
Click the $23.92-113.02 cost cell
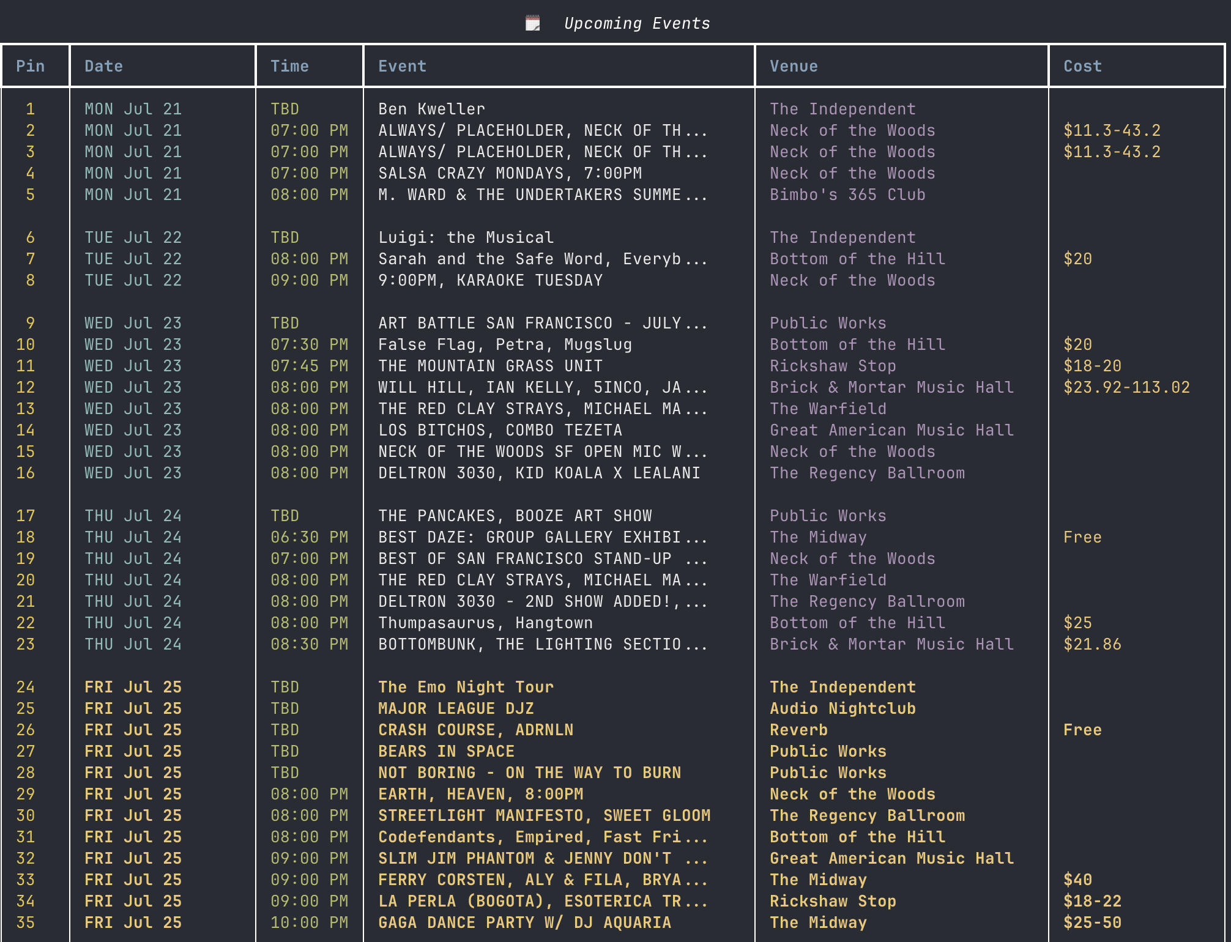(x=1126, y=387)
